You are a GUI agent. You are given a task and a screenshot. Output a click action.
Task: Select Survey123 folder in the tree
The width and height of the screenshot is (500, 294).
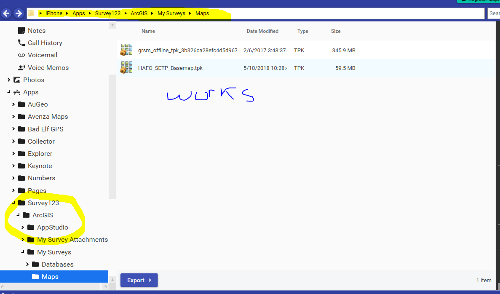(x=43, y=203)
